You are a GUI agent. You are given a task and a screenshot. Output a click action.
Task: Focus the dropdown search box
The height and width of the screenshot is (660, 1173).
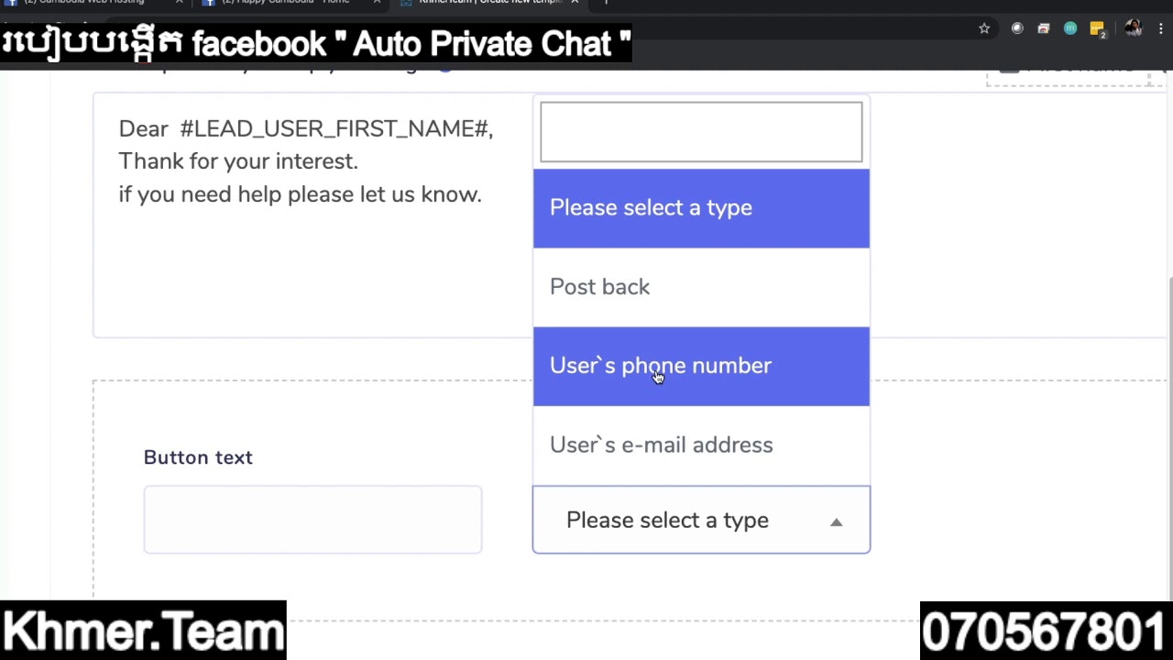[701, 132]
